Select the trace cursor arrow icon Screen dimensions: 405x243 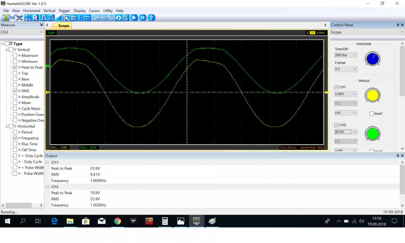(66, 18)
